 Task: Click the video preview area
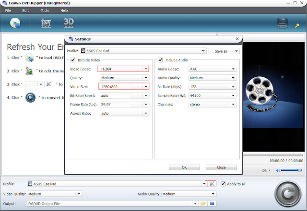(x=273, y=97)
